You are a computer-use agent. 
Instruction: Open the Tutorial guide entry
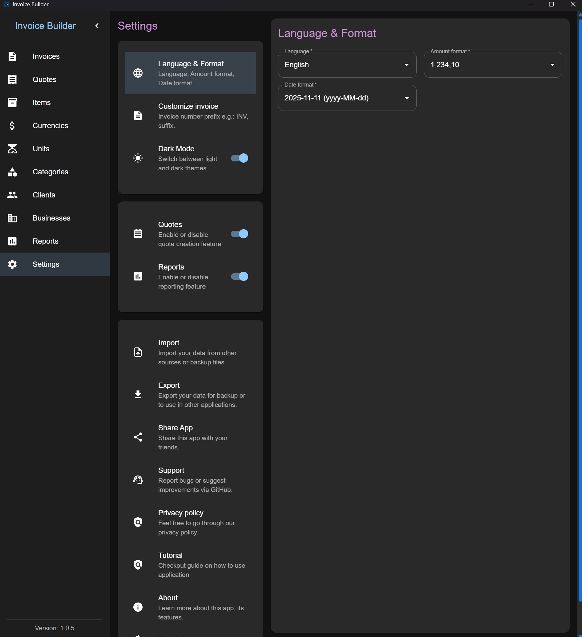pyautogui.click(x=190, y=565)
